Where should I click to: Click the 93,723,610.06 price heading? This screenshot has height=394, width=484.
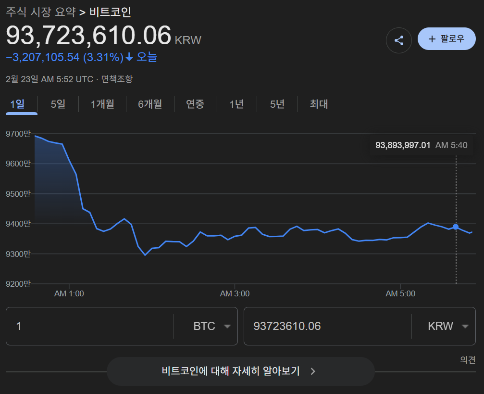pyautogui.click(x=88, y=36)
